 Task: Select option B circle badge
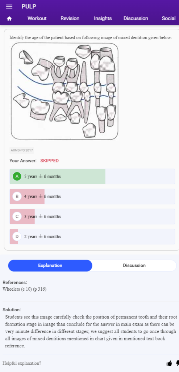(x=17, y=197)
